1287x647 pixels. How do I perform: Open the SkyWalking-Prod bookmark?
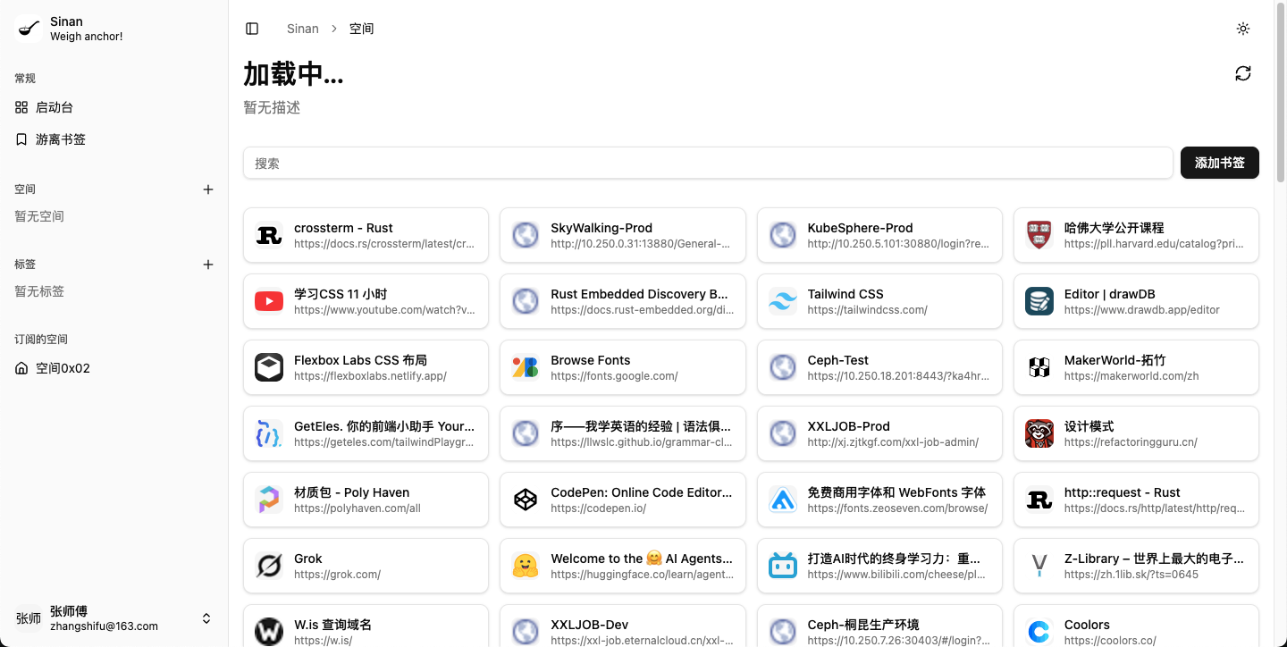pos(623,235)
